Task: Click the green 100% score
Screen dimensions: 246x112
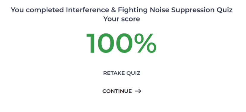Action: 122,43
